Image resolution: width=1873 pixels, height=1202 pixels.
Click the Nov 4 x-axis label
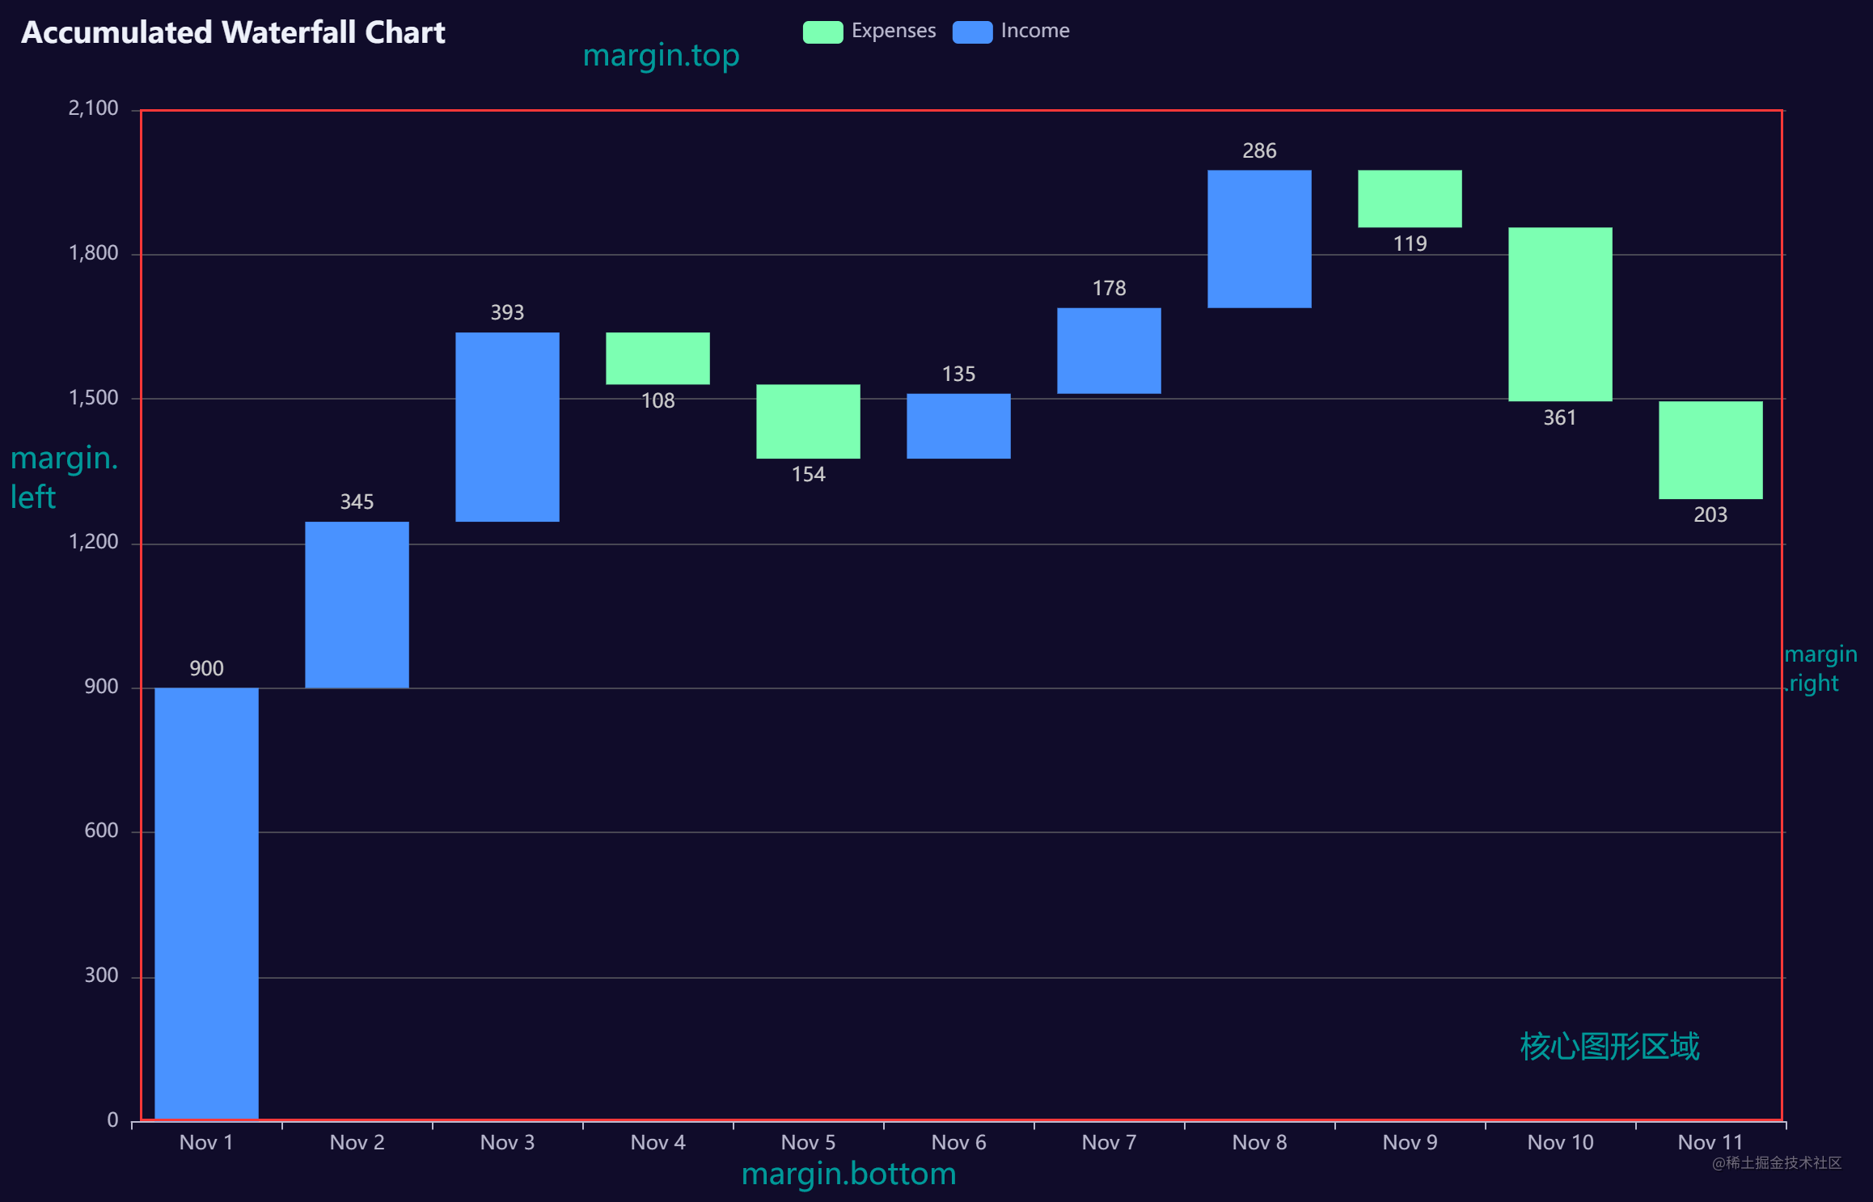tap(657, 1142)
